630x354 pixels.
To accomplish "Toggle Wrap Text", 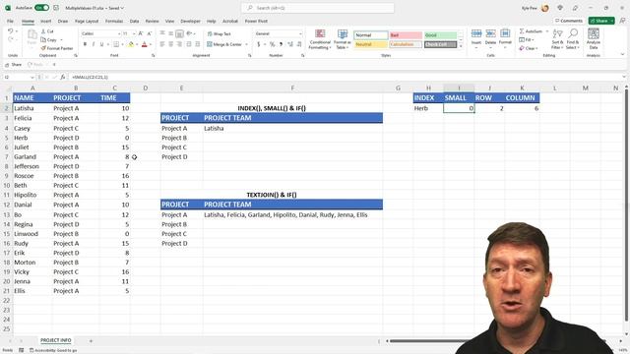I will 219,34.
